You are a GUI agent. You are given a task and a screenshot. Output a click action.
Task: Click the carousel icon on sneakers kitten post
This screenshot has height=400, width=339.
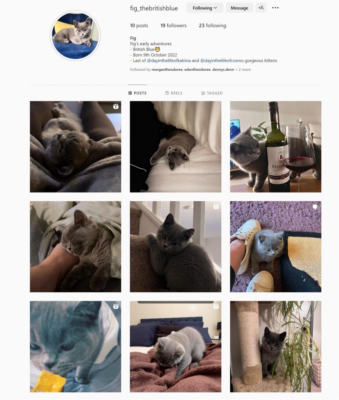pyautogui.click(x=316, y=206)
